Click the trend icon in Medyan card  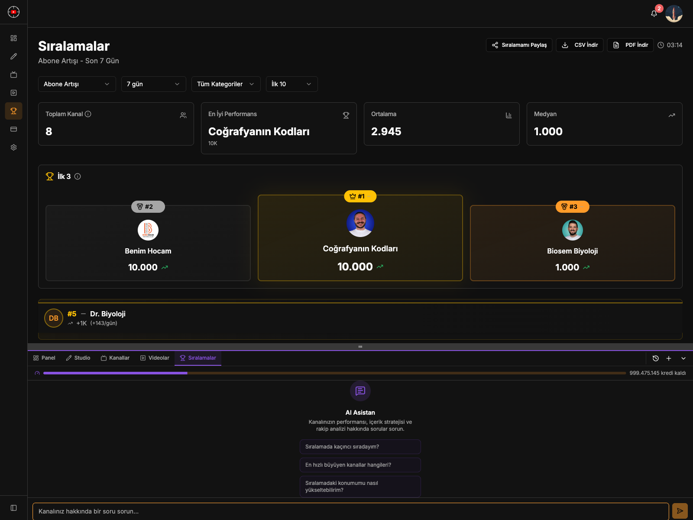672,115
